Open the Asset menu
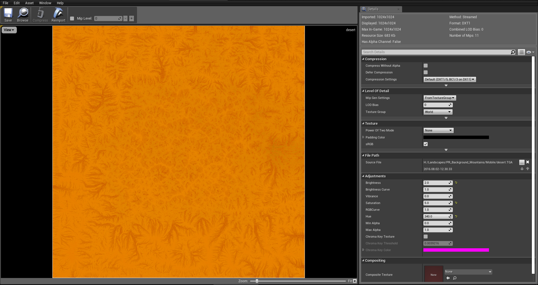The image size is (538, 285). [29, 3]
